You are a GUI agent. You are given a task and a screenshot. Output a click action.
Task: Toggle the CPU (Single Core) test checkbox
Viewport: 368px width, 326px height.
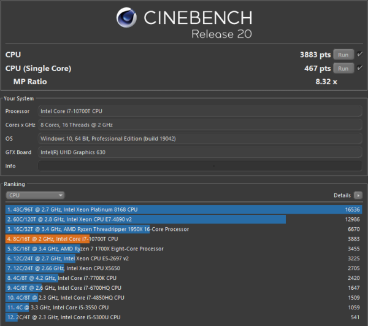click(x=359, y=68)
